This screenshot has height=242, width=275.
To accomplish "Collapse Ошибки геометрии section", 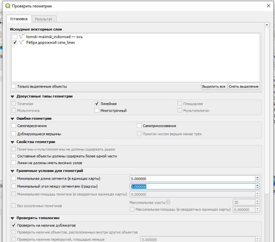I will [12, 119].
